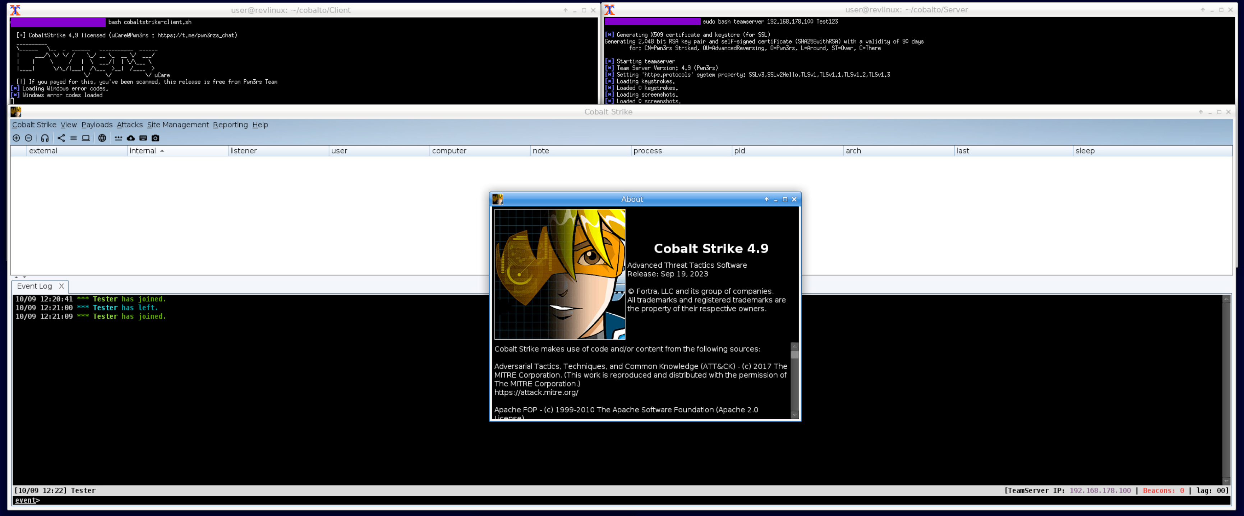Click the 12:21:09 'Tester has joined' log line
Image resolution: width=1244 pixels, height=516 pixels.
91,316
